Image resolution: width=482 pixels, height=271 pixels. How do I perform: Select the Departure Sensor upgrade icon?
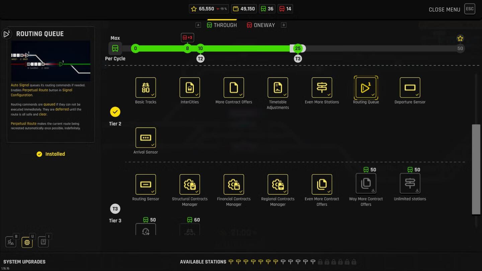(x=410, y=88)
